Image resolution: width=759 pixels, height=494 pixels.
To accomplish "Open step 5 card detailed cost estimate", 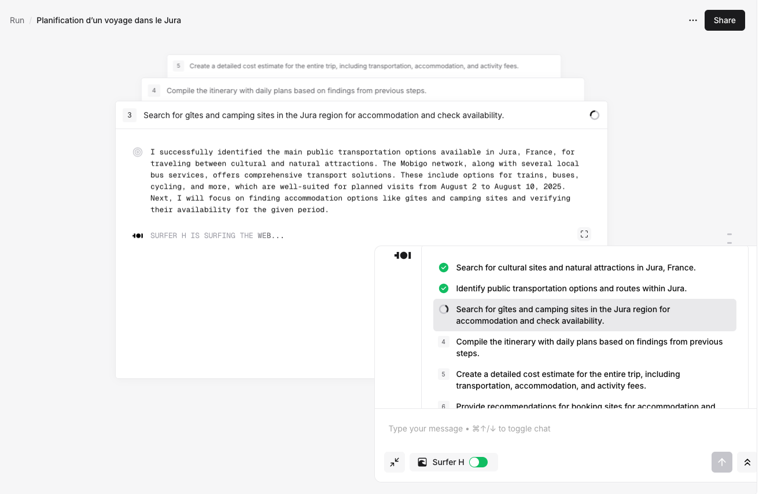I will click(353, 66).
